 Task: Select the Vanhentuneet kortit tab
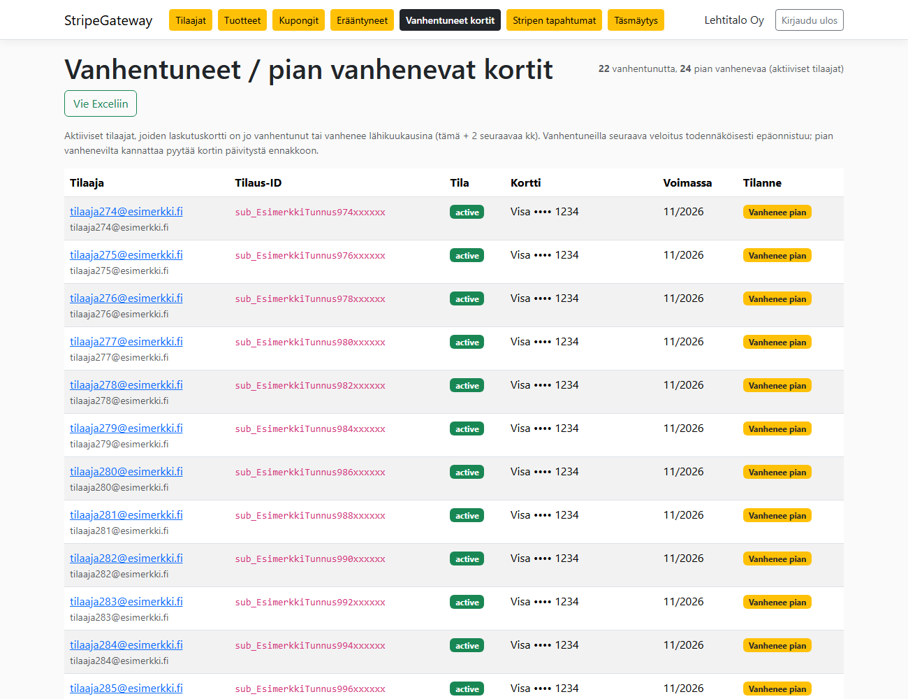(x=451, y=20)
